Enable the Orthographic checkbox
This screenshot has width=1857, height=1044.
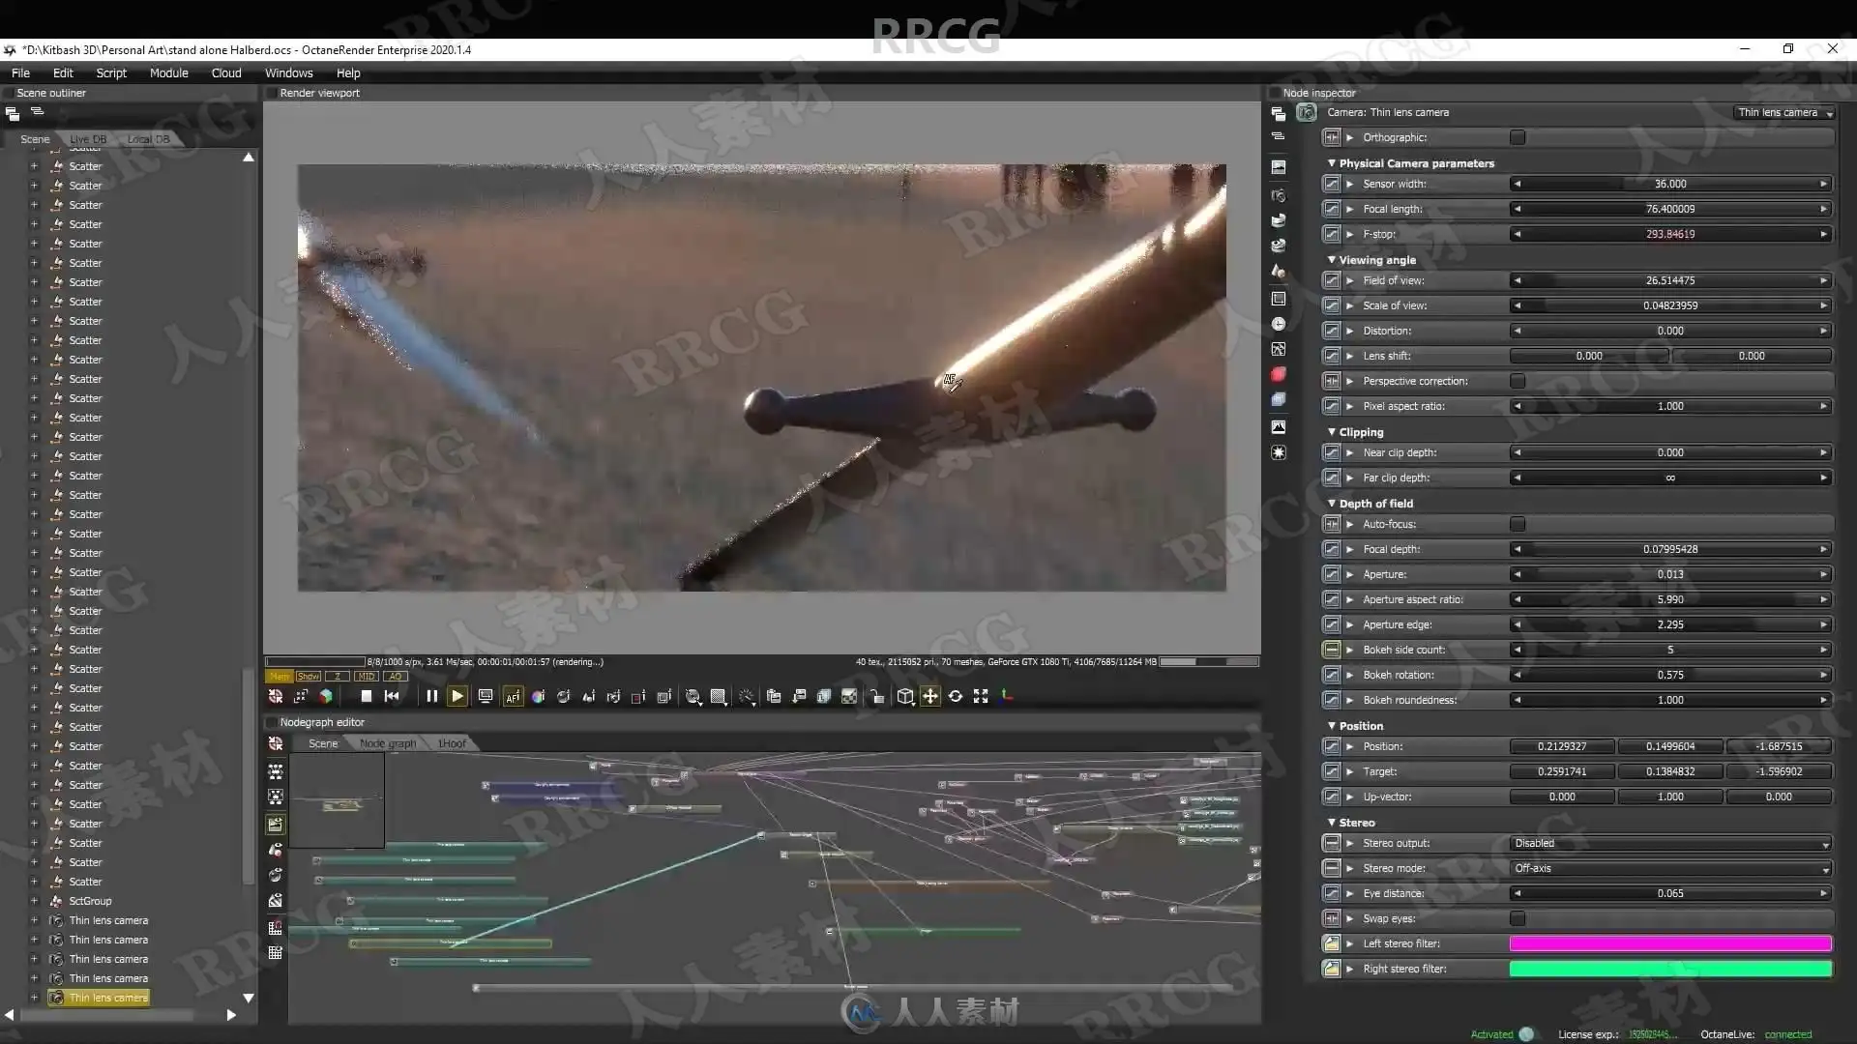coord(1518,137)
